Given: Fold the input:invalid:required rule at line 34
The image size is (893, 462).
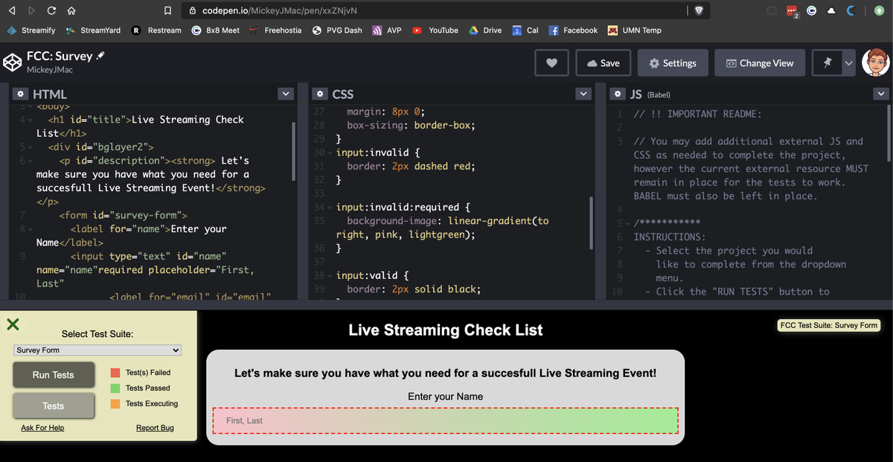Looking at the screenshot, I should coord(330,207).
